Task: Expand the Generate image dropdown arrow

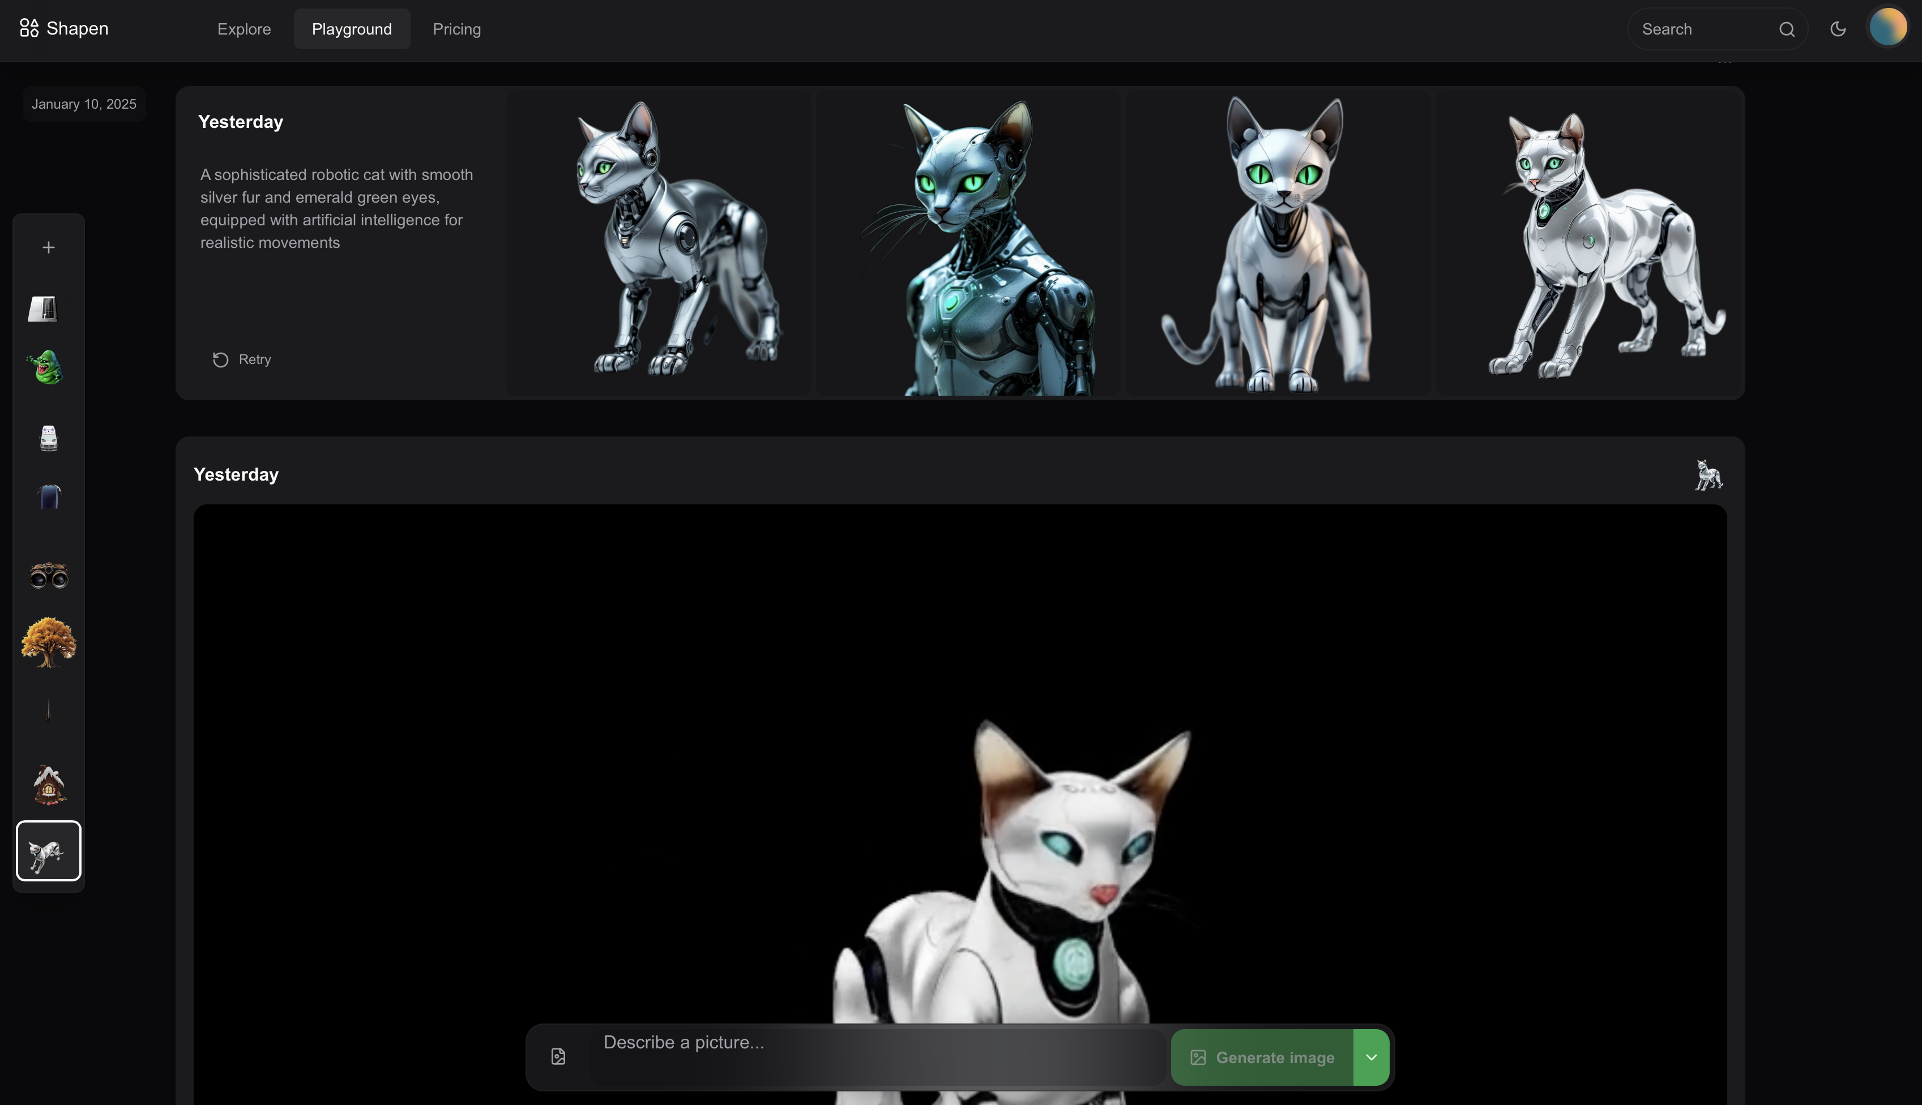Action: tap(1371, 1057)
